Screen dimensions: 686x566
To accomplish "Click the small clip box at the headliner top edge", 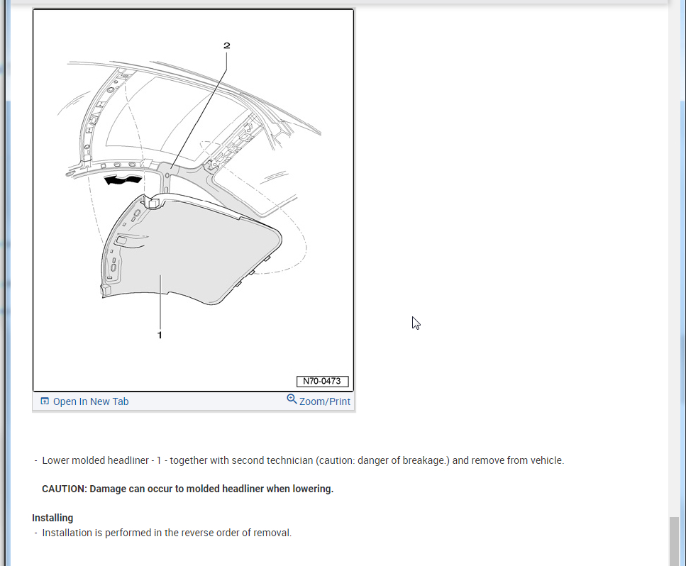I will coord(154,203).
